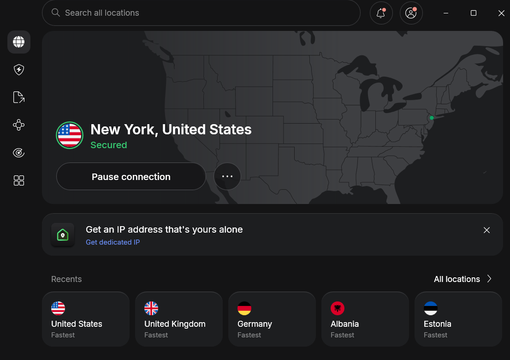View notifications via the bell icon
This screenshot has width=510, height=360.
pyautogui.click(x=381, y=13)
